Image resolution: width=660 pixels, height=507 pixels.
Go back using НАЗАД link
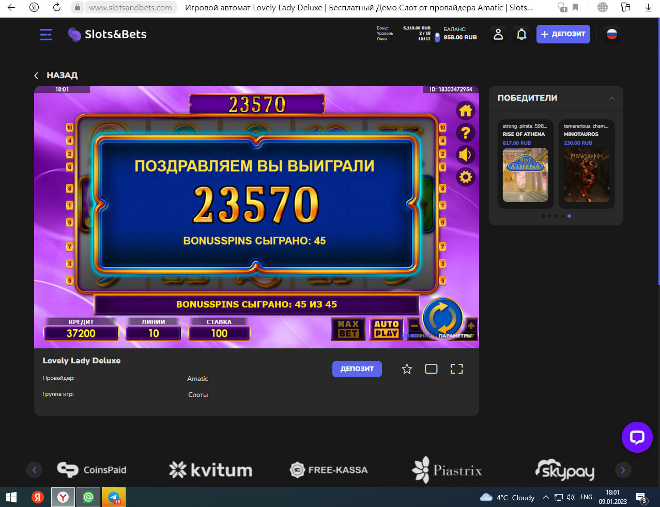tap(56, 75)
